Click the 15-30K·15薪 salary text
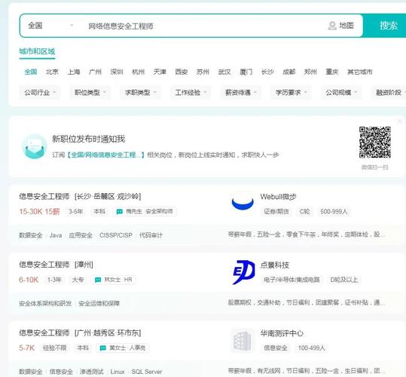This screenshot has width=406, height=377. pyautogui.click(x=39, y=211)
